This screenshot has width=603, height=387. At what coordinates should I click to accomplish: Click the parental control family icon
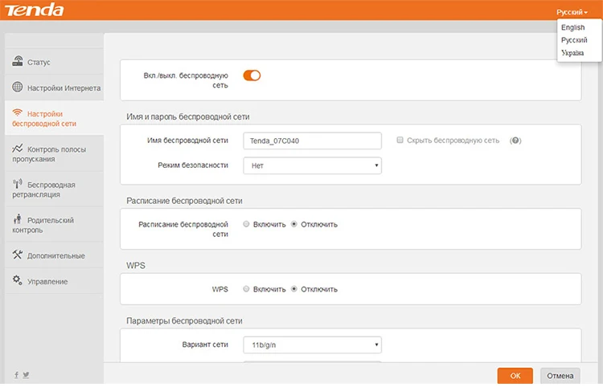(18, 219)
